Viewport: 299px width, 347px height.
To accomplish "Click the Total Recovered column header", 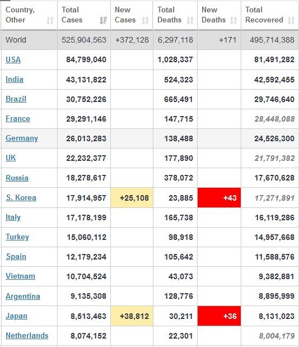I will (270, 15).
